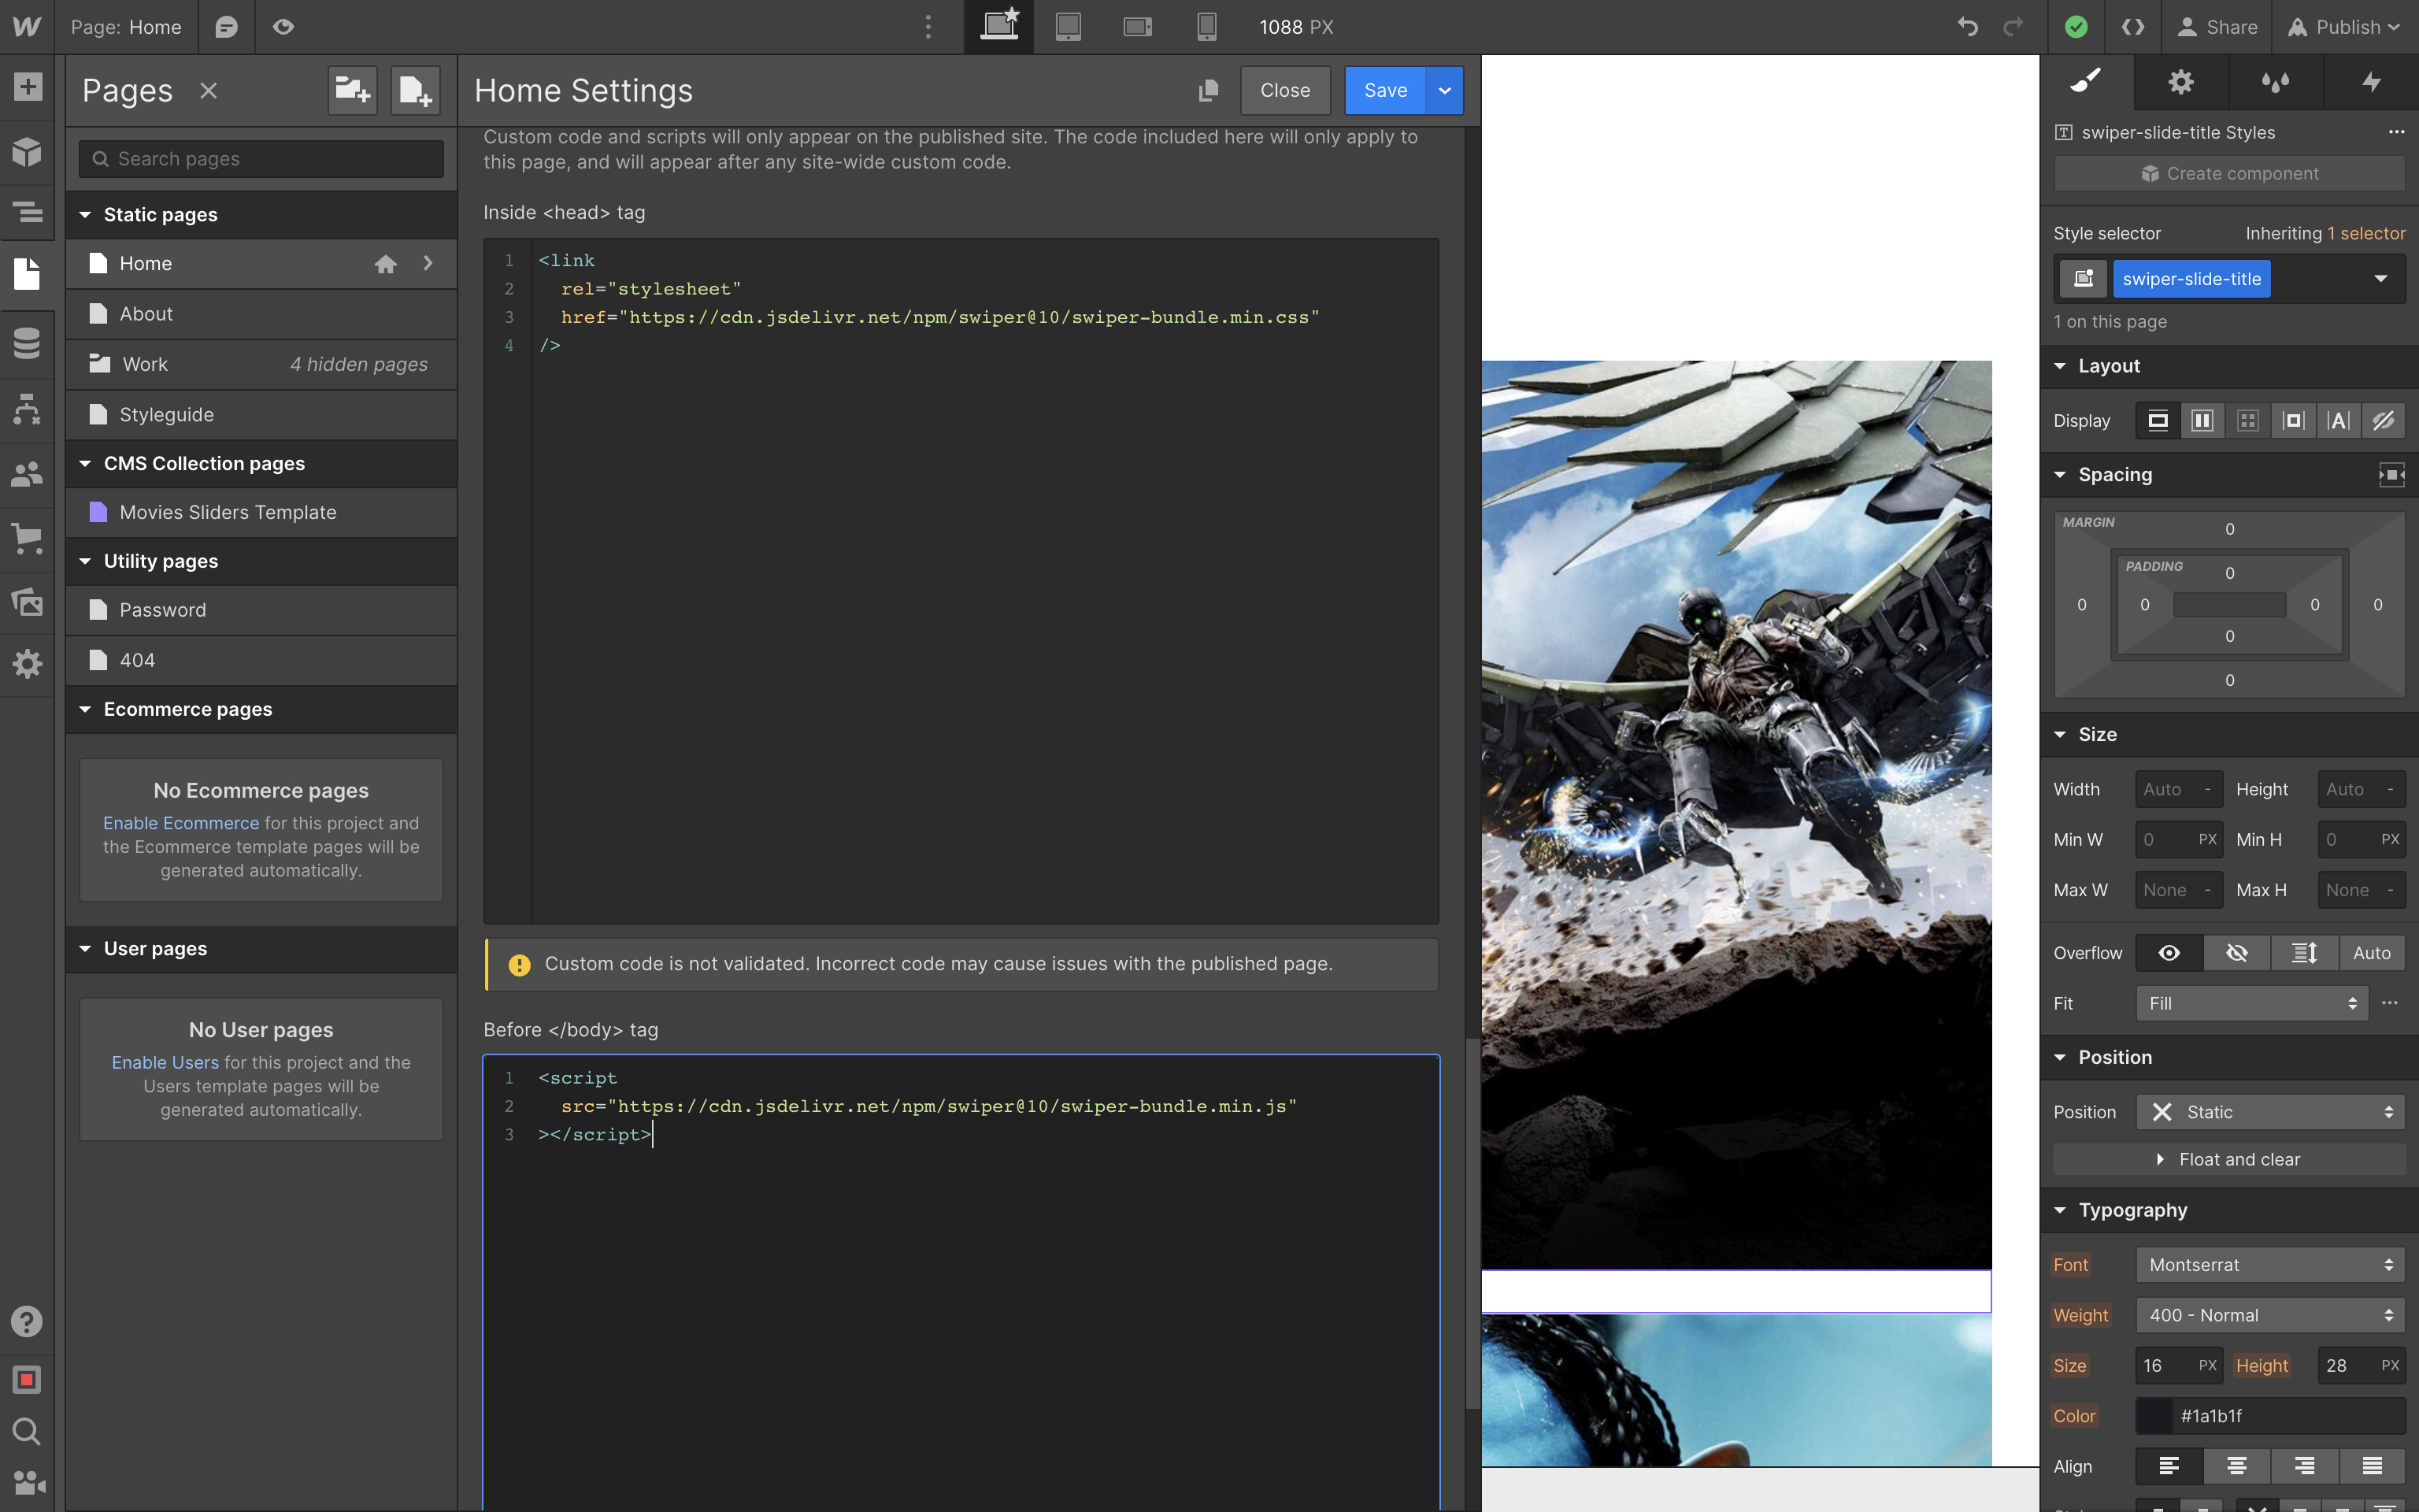This screenshot has height=1512, width=2419.
Task: Open the Font Montserrat dropdown
Action: (x=2269, y=1265)
